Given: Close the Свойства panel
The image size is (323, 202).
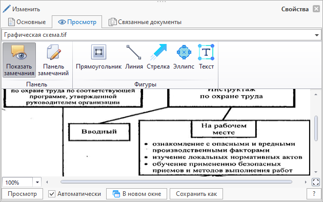Looking at the screenshot, I should click(316, 9).
